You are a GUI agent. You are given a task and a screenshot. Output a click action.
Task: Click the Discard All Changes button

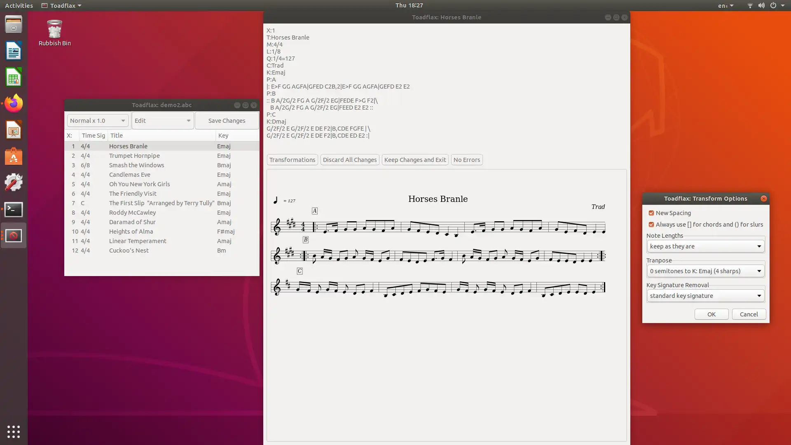point(350,159)
